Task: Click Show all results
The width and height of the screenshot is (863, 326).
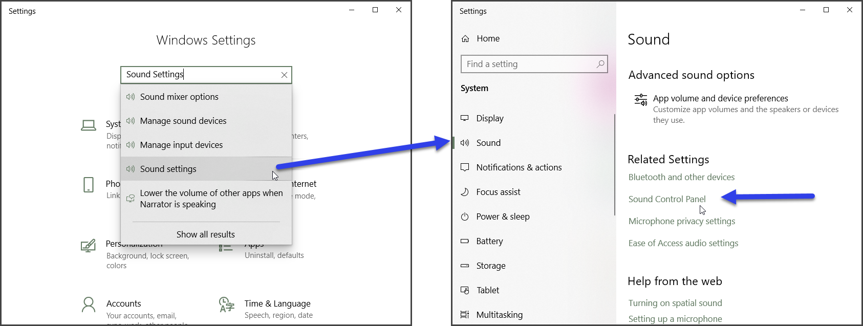Action: pyautogui.click(x=206, y=234)
